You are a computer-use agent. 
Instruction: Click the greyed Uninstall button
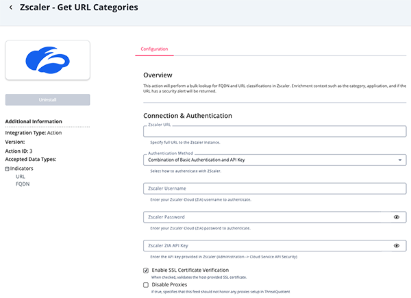[x=47, y=100]
